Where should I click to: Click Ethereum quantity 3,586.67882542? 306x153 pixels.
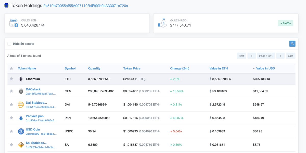tap(99, 79)
